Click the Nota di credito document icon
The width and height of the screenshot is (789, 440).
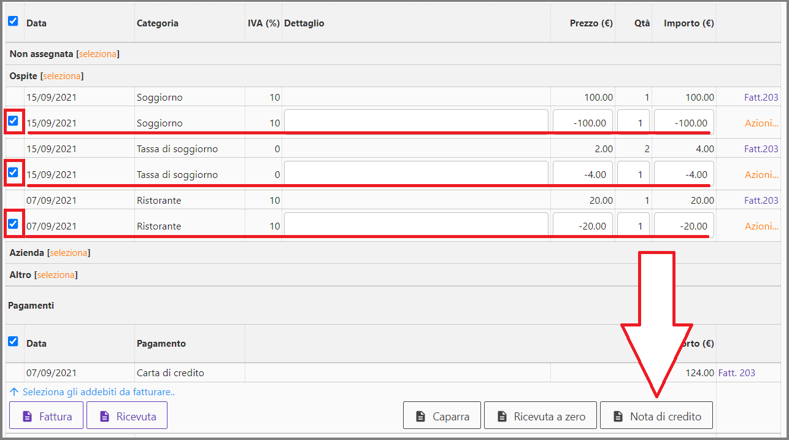point(618,416)
